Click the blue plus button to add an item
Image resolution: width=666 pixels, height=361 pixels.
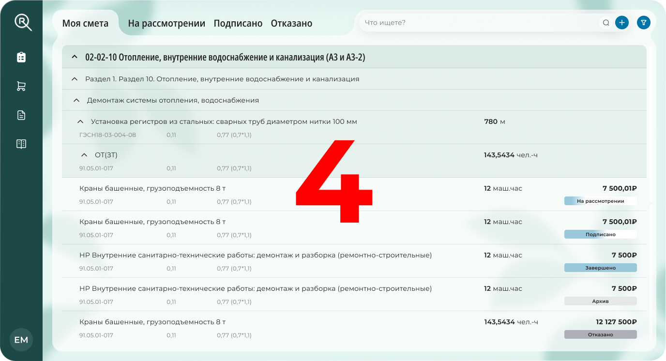point(621,22)
